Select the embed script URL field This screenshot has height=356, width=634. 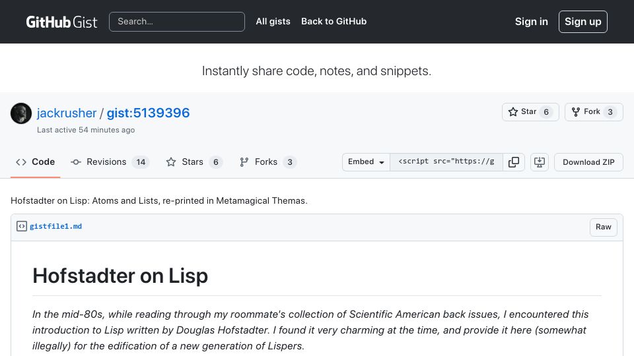click(x=446, y=162)
